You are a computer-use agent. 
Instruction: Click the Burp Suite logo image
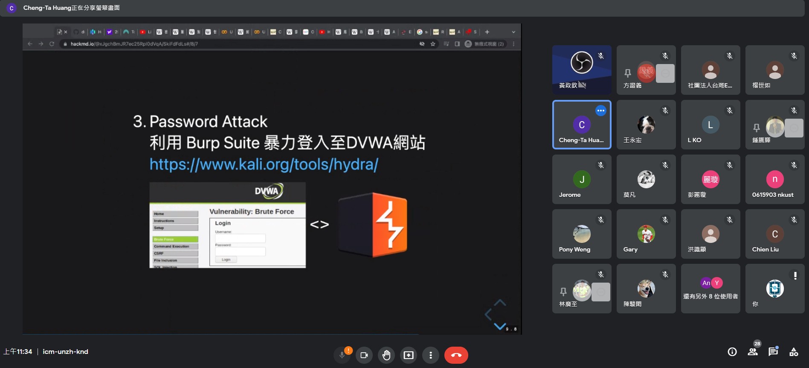pyautogui.click(x=373, y=225)
